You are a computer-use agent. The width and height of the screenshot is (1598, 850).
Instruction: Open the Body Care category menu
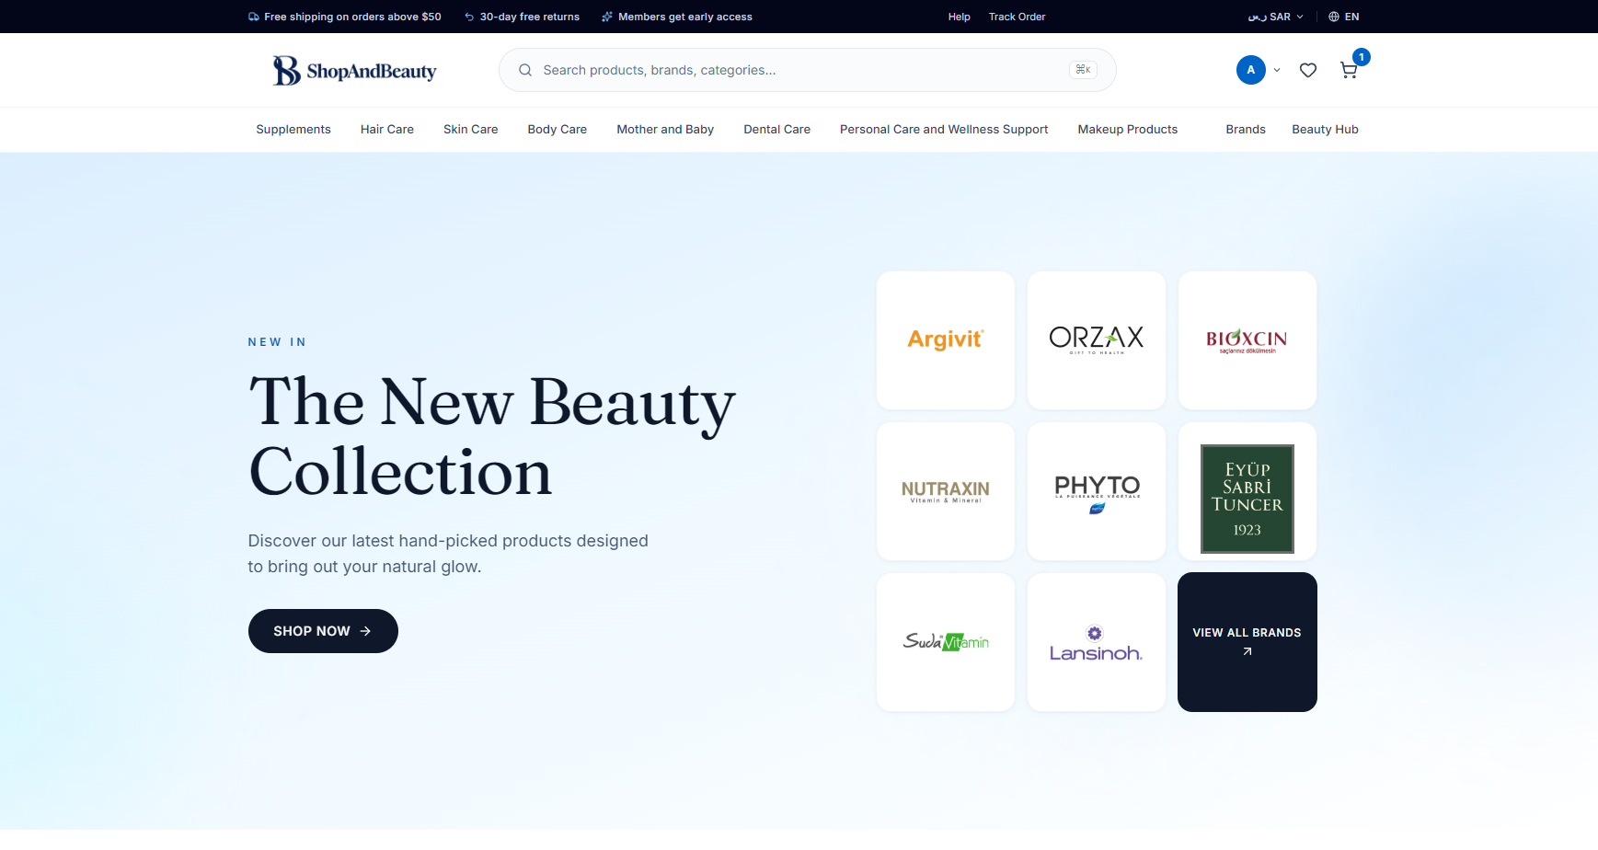(558, 130)
